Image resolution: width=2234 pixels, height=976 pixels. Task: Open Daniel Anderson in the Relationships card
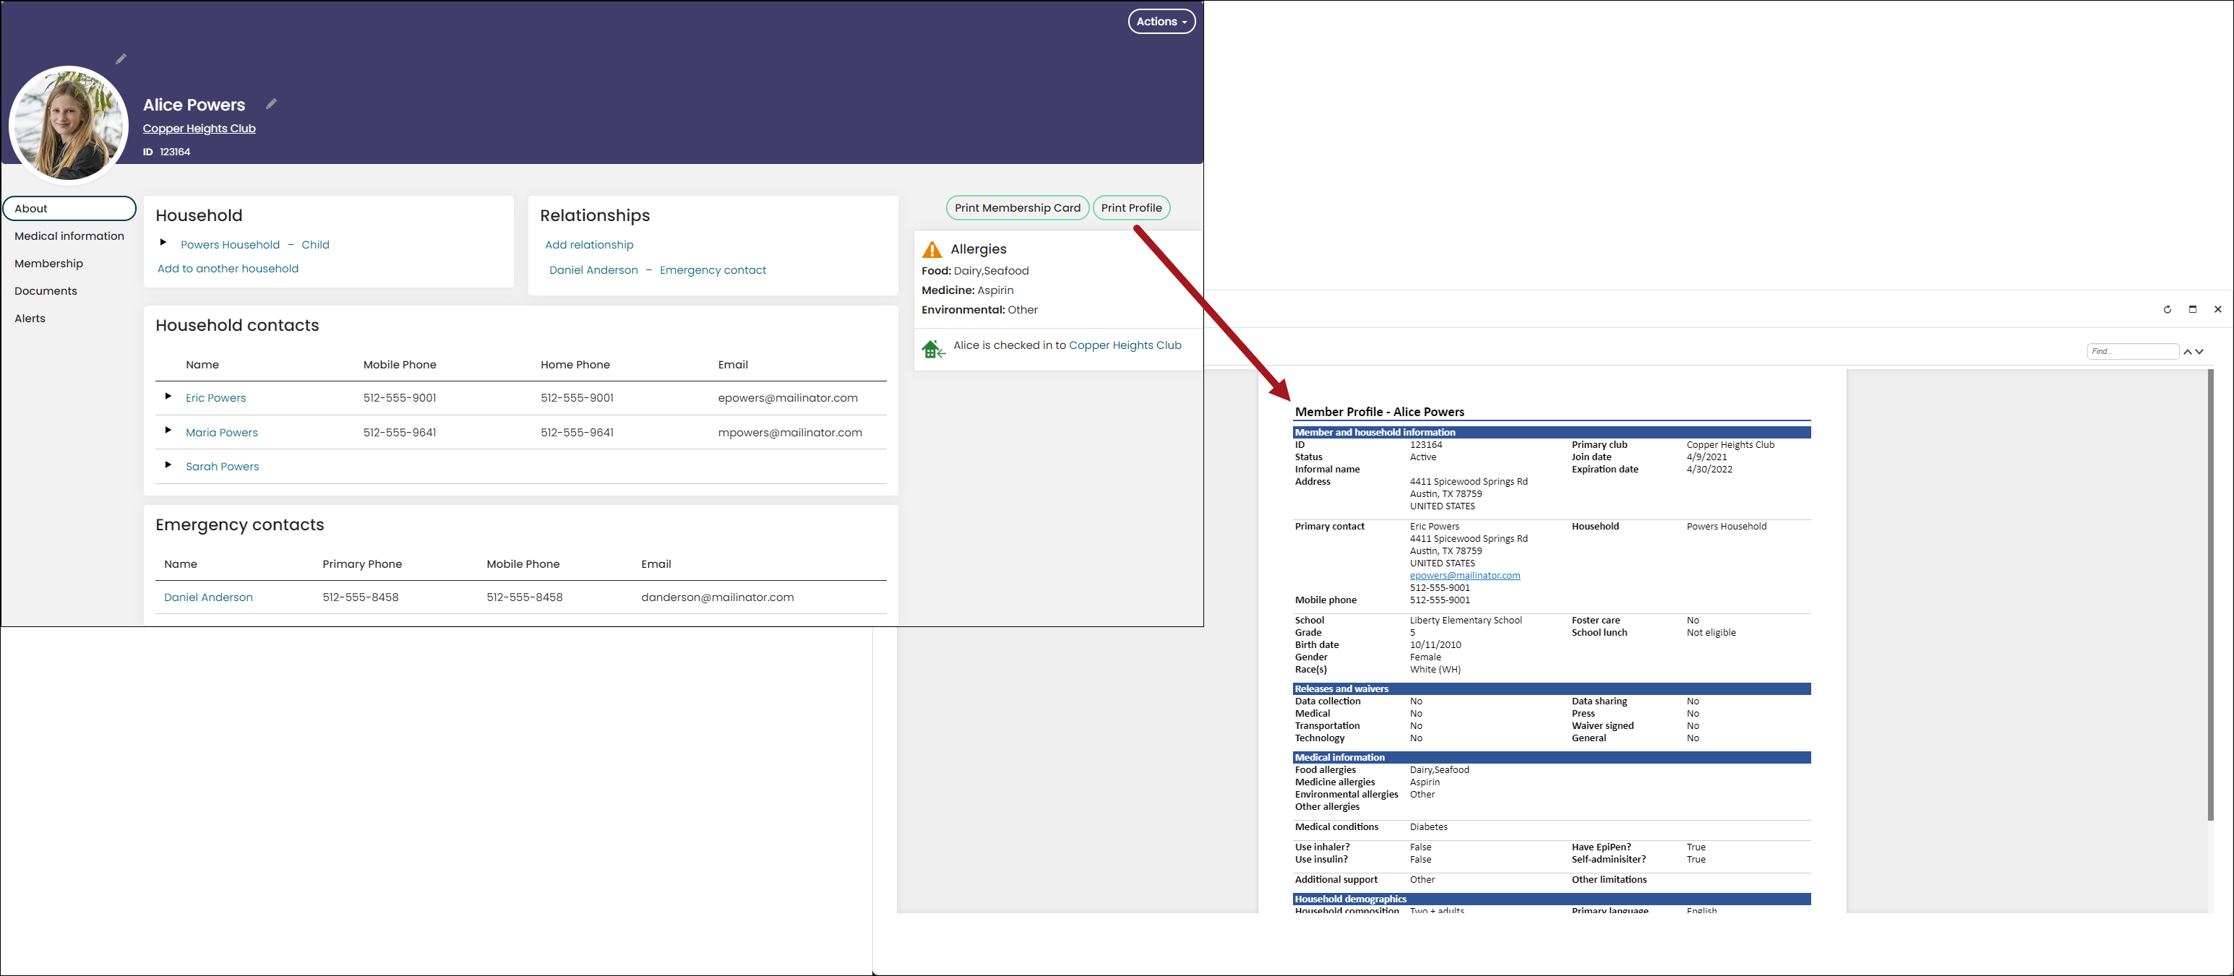[x=593, y=270]
